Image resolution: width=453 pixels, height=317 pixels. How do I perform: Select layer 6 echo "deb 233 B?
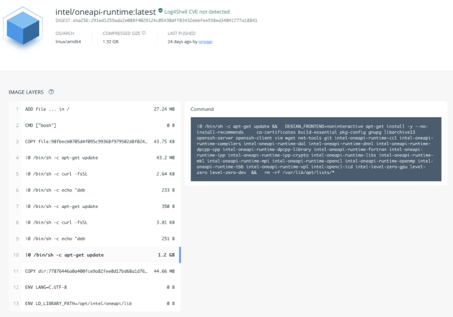pyautogui.click(x=94, y=190)
